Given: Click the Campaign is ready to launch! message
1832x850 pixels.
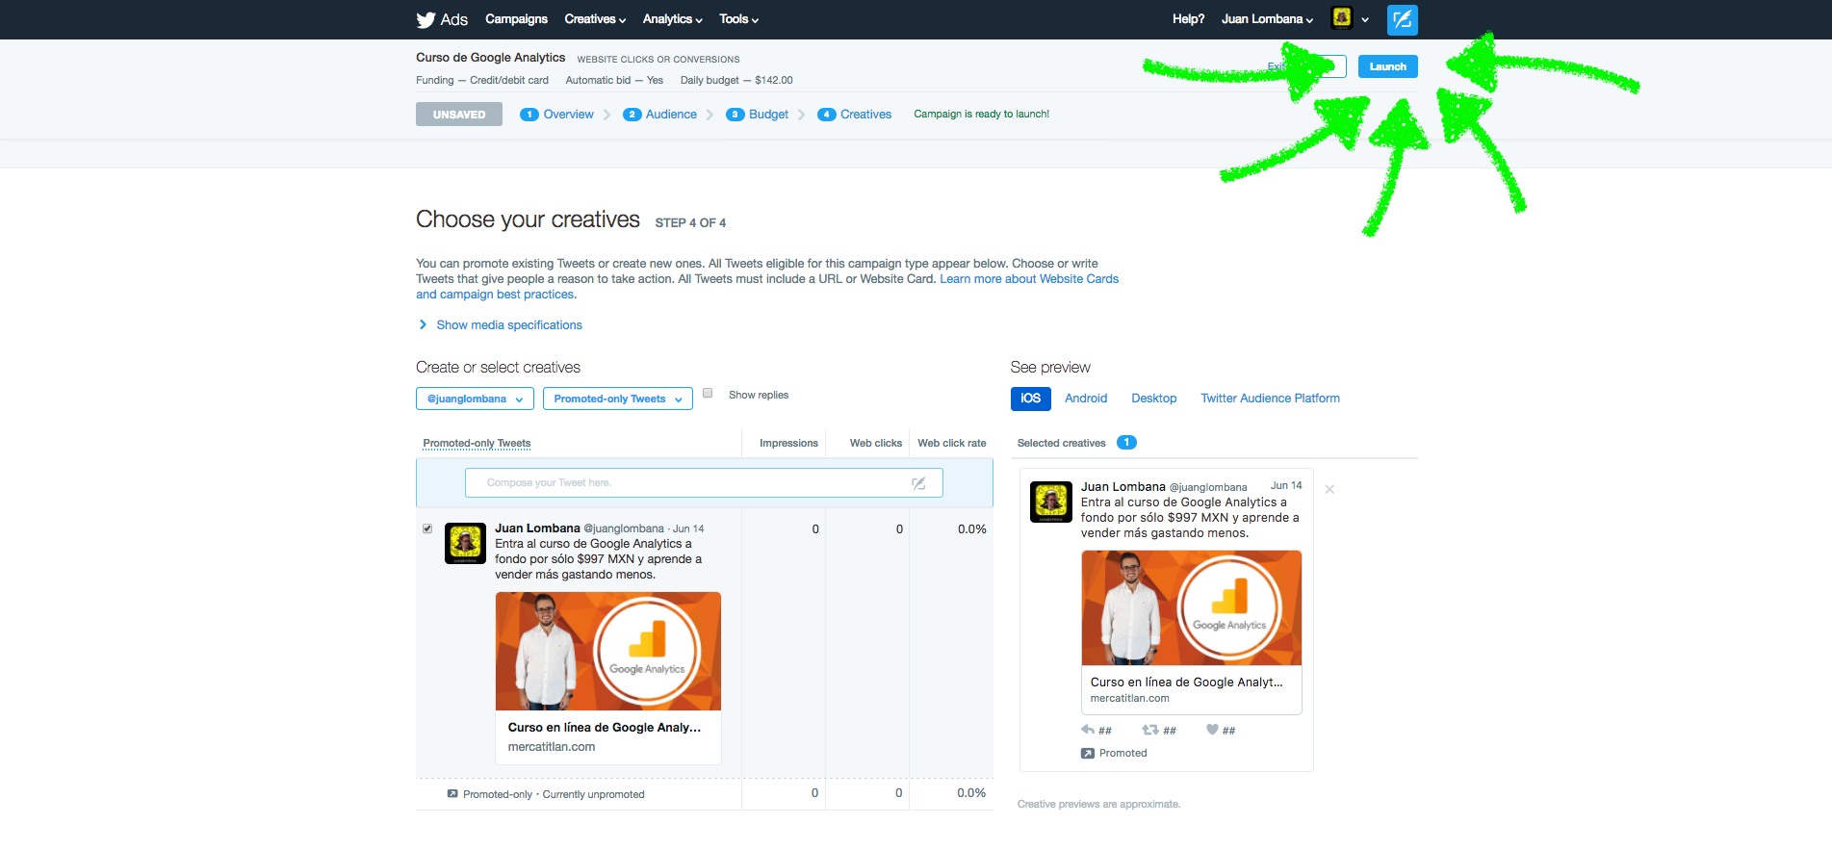Looking at the screenshot, I should click(x=981, y=115).
